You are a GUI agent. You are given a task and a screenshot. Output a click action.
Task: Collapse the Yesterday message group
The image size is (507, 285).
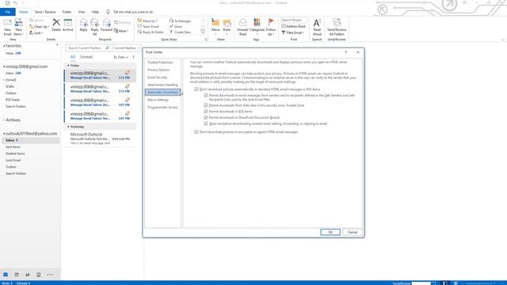[x=68, y=127]
